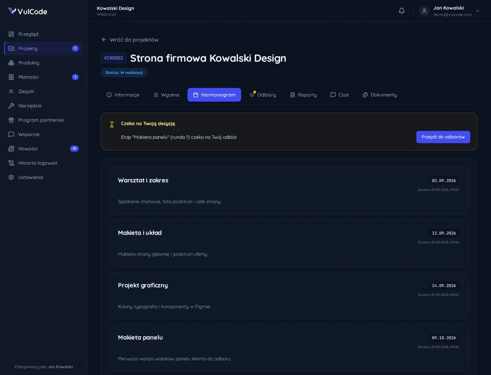This screenshot has width=491, height=375.
Task: Click the date 24.09.2026
Action: (x=444, y=286)
